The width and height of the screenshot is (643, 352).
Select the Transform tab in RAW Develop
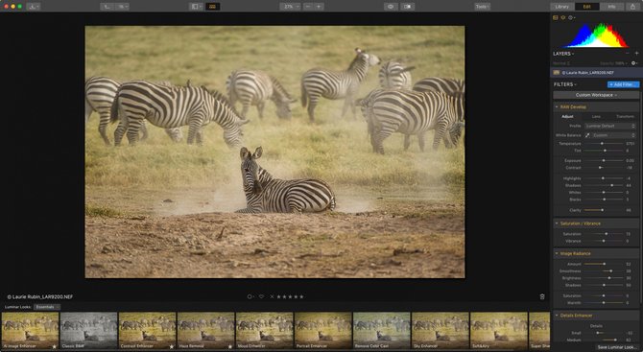(x=625, y=116)
